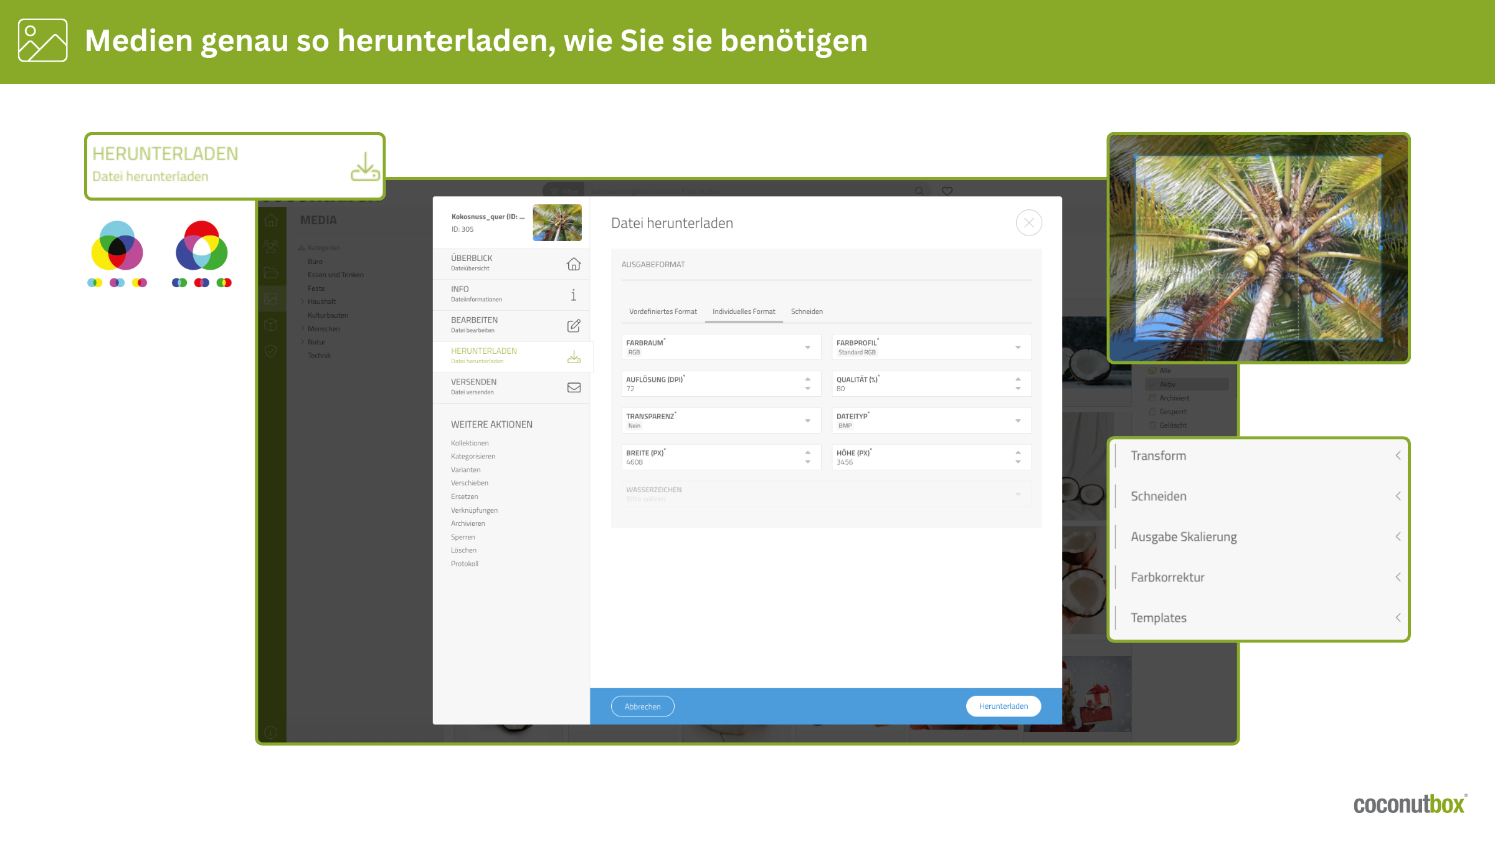The width and height of the screenshot is (1495, 841).
Task: Select the Schneiden tab
Action: tap(807, 311)
